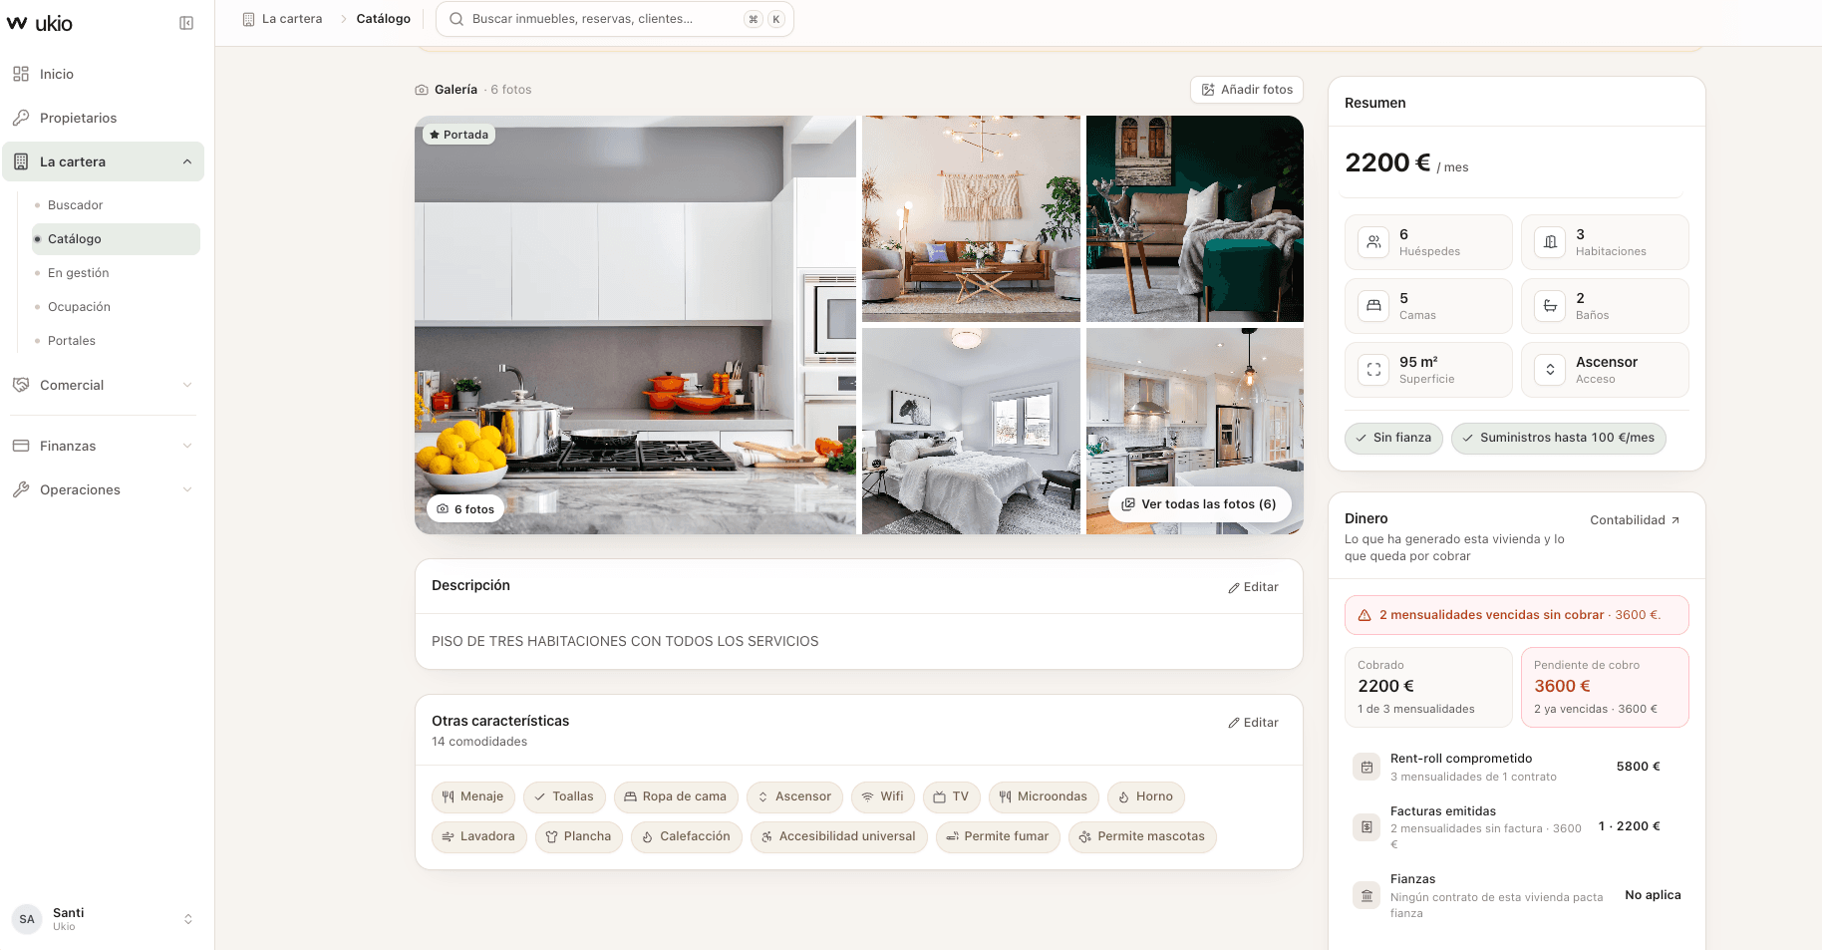Click the overdue mensualidades warning banner
1822x950 pixels.
[1517, 615]
